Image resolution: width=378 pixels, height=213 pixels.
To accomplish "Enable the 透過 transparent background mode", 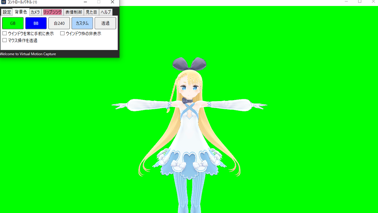I will coord(105,23).
